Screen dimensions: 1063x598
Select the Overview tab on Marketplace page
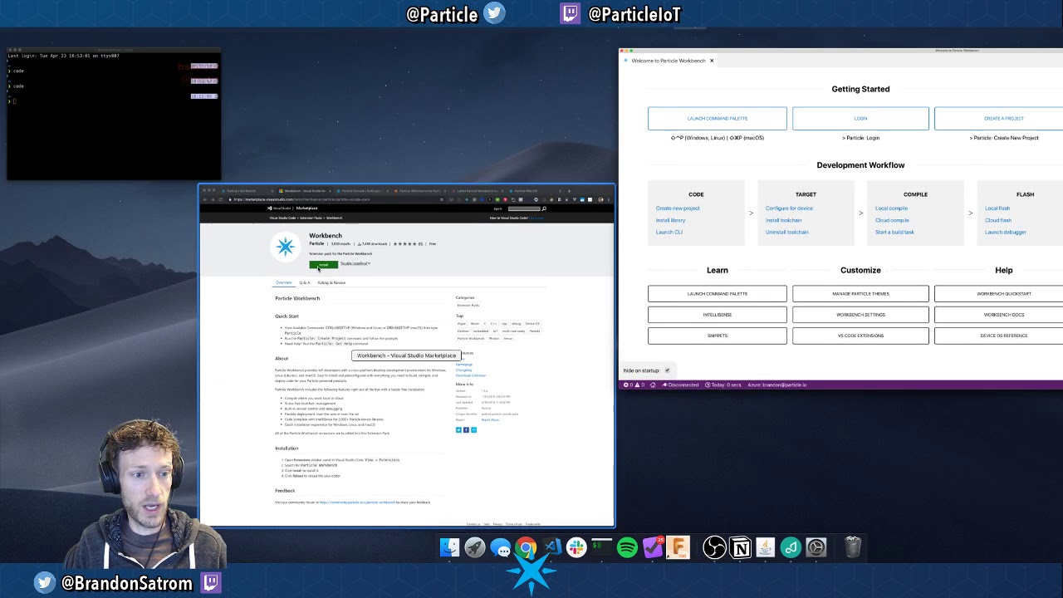pos(283,282)
